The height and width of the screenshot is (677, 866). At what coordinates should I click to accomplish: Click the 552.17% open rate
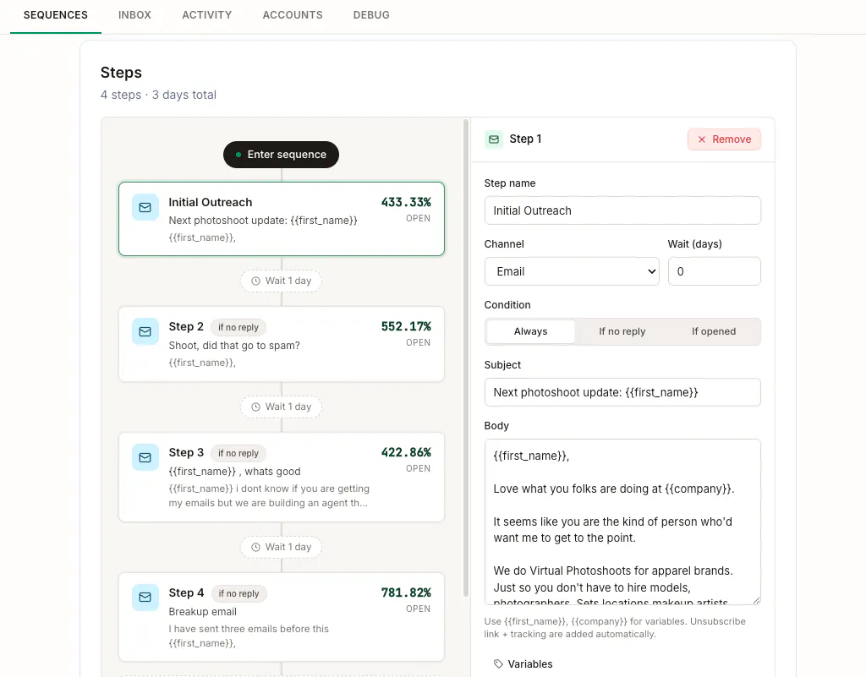(x=406, y=326)
